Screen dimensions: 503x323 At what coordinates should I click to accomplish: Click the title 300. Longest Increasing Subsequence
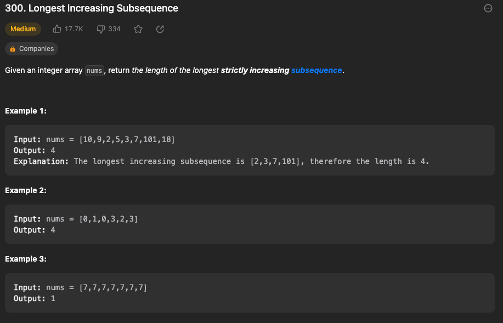pyautogui.click(x=92, y=8)
